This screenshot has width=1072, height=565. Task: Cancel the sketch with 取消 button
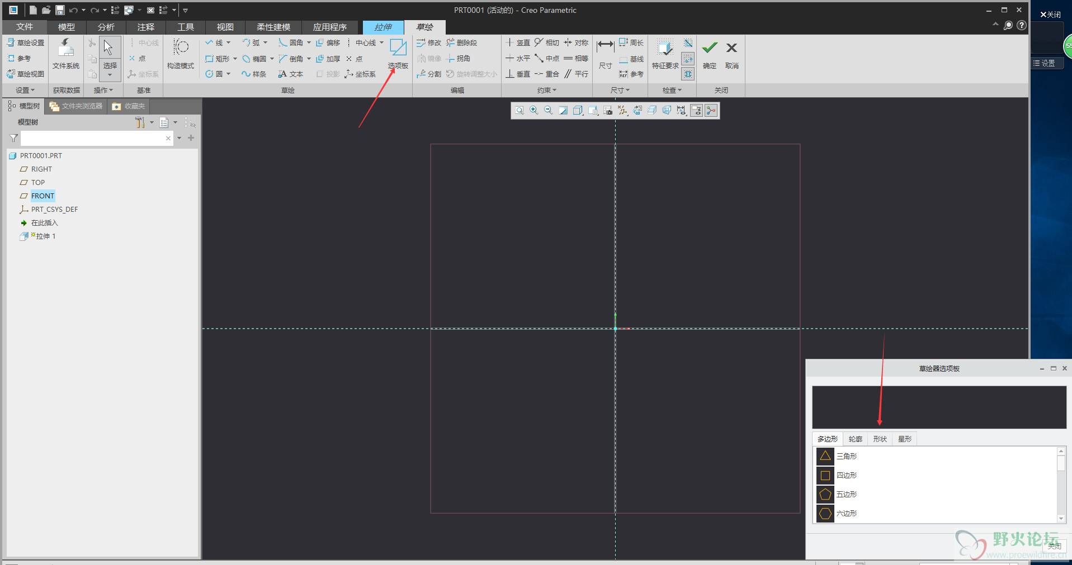(731, 53)
